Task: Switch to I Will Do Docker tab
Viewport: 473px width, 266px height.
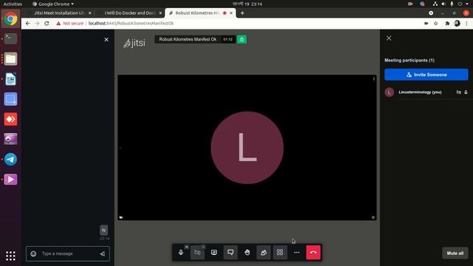Action: click(130, 13)
